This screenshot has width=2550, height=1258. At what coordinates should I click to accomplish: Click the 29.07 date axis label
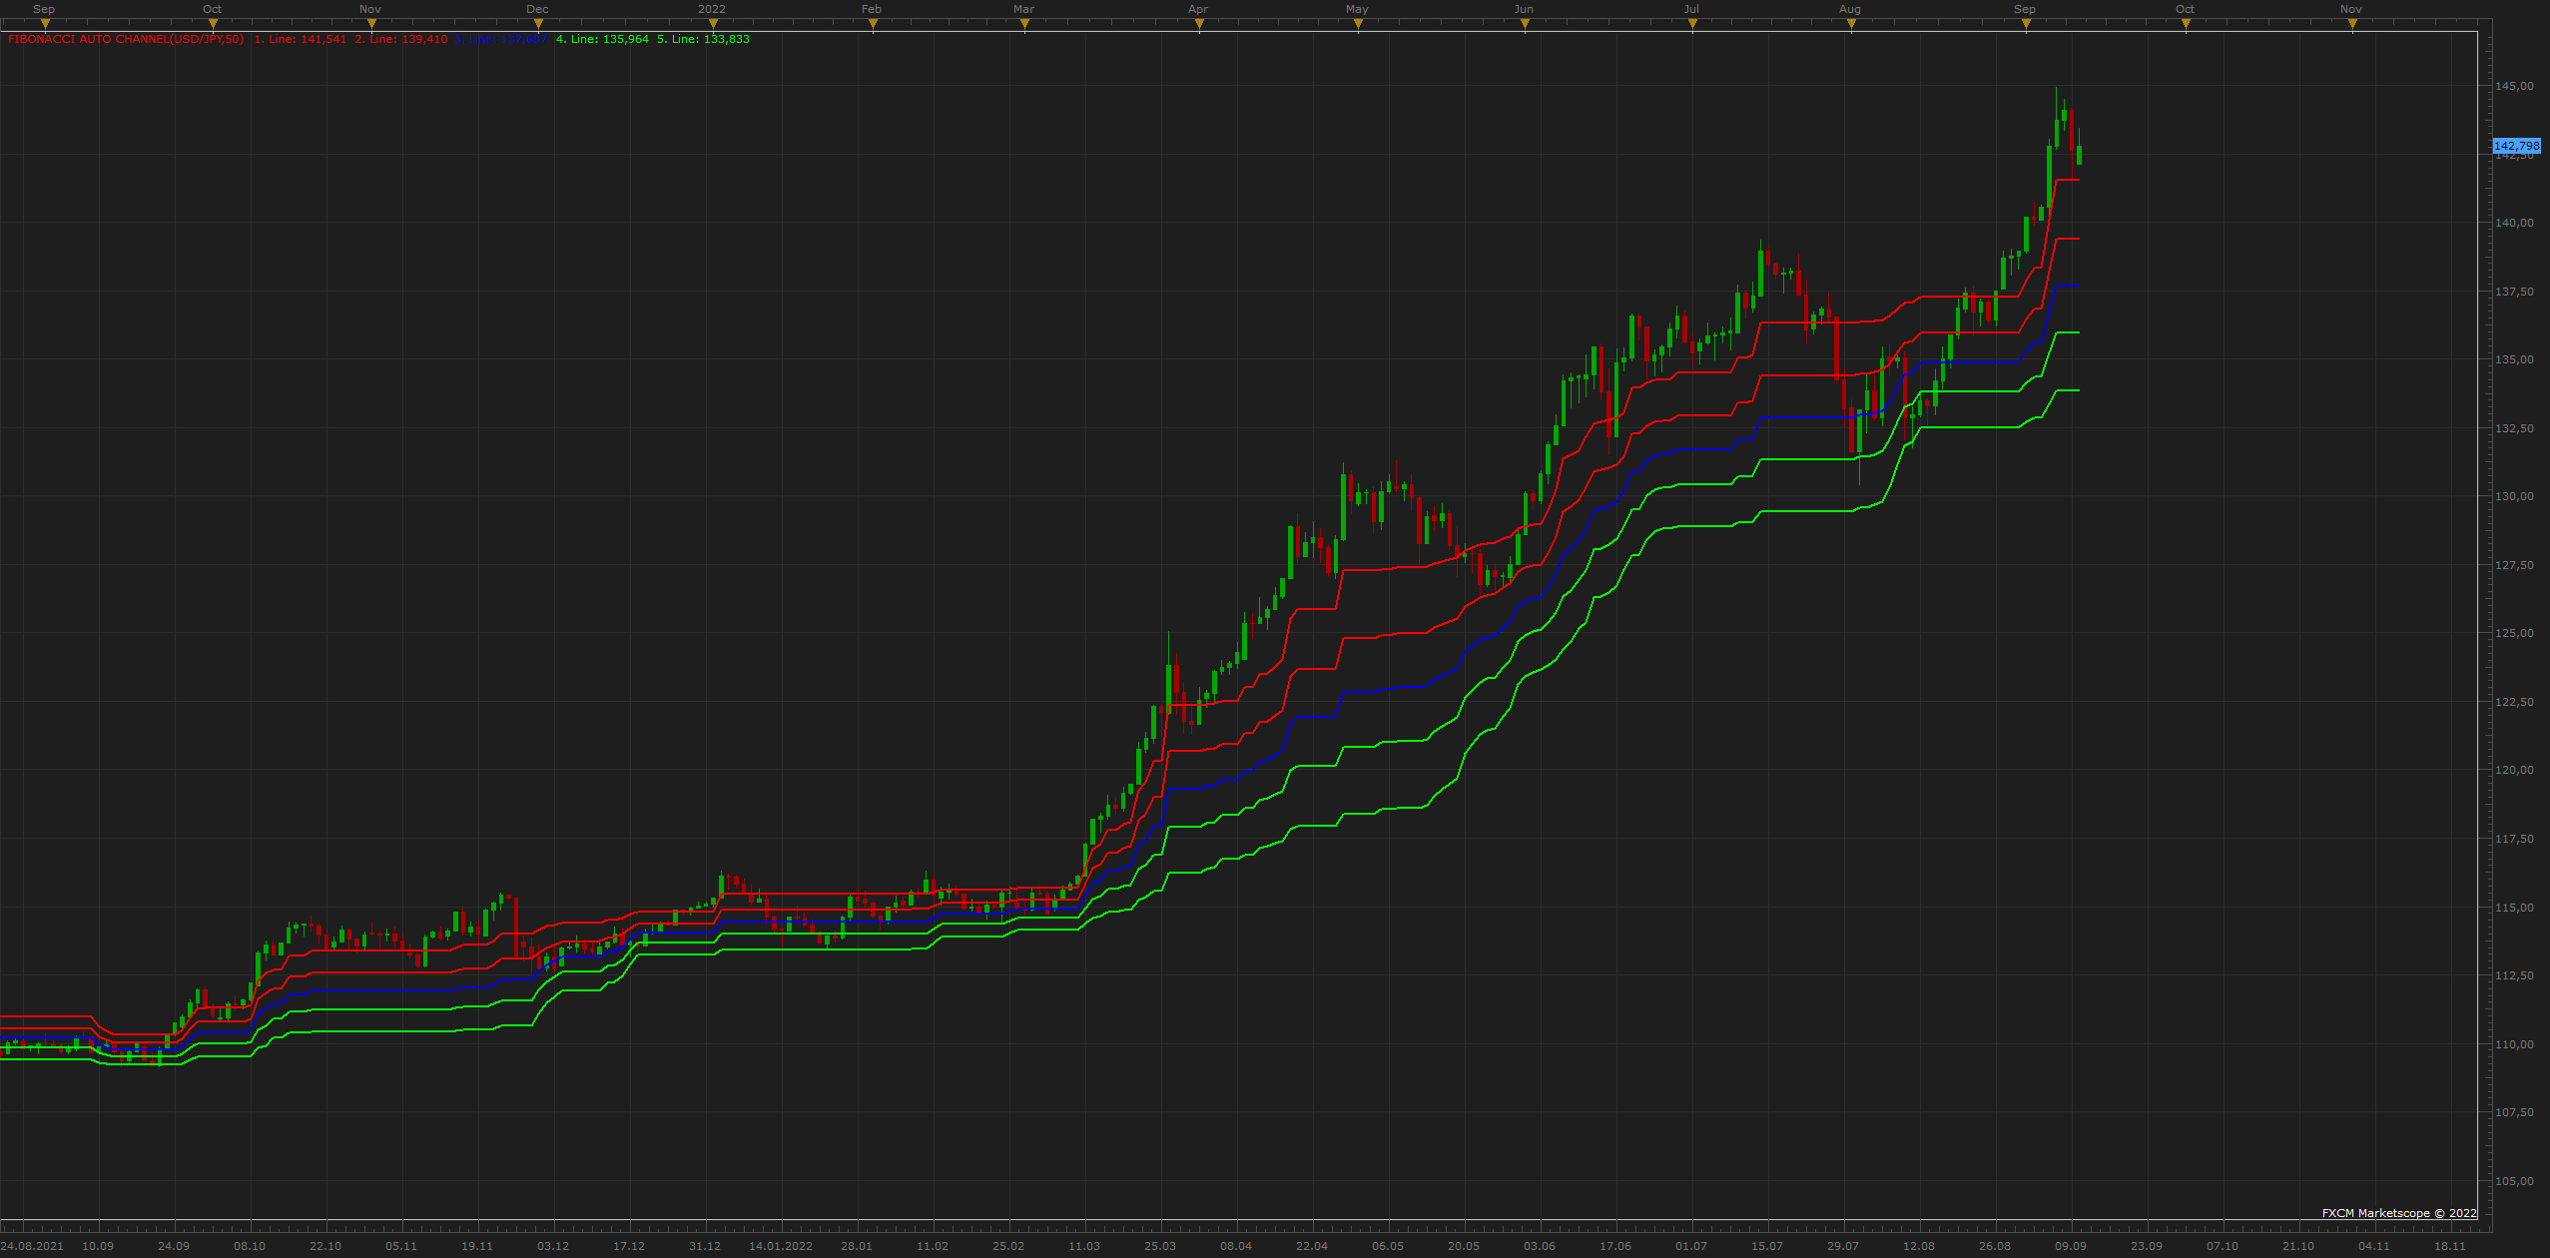[1843, 1246]
